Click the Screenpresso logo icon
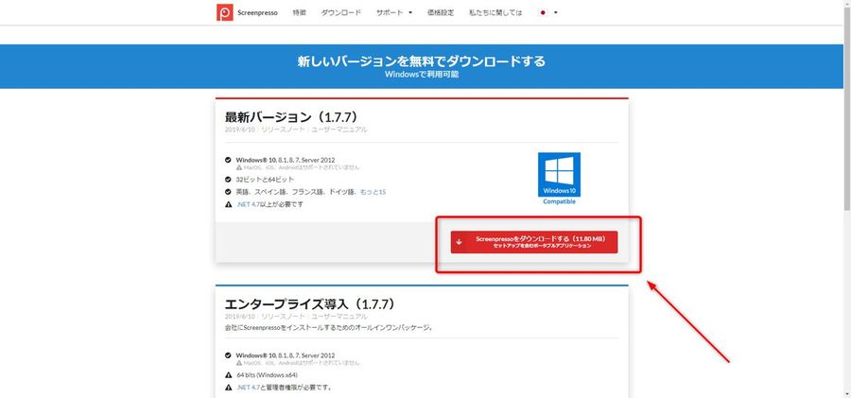The width and height of the screenshot is (851, 398). (225, 12)
